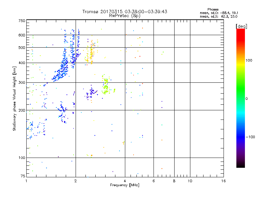Click the plot title 'Tromsø 20170315 03:38:00-03:39:43'
263x197 pixels.
point(125,11)
